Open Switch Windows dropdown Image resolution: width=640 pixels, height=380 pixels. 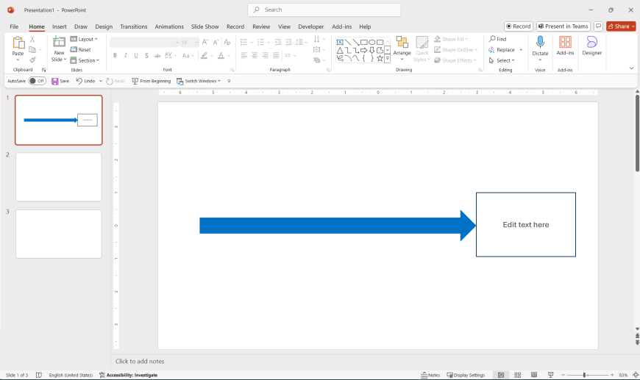pos(199,81)
